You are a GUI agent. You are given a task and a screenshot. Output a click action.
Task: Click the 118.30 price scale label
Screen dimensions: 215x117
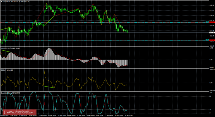tap(212, 6)
